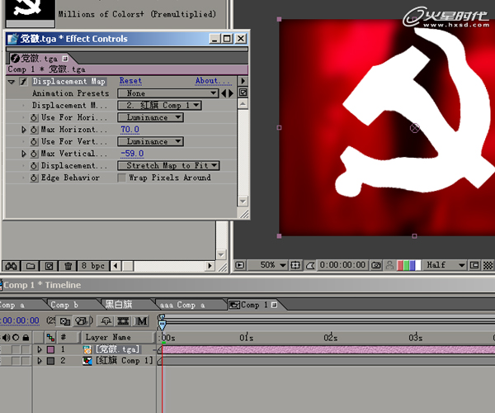This screenshot has height=413, width=495.
Task: Toggle lock box for layer 1 党徽.tga
Action: 26,349
